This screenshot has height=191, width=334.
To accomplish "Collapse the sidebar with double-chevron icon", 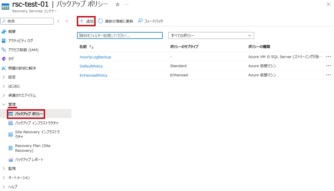I will (x=67, y=21).
